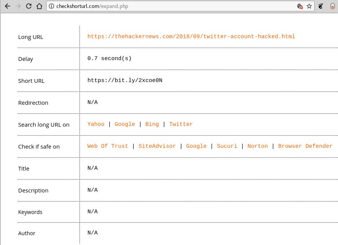This screenshot has width=338, height=245.
Task: Click the orange extension icon at far right
Action: (332, 6)
